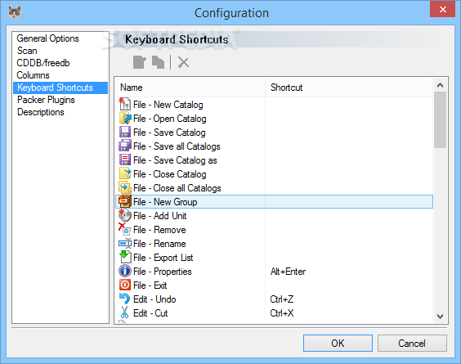Click the New Catalog file icon
This screenshot has width=461, height=364.
[125, 105]
